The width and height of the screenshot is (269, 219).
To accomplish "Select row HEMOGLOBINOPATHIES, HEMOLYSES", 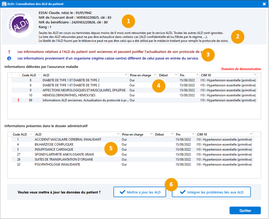I will click(134, 95).
